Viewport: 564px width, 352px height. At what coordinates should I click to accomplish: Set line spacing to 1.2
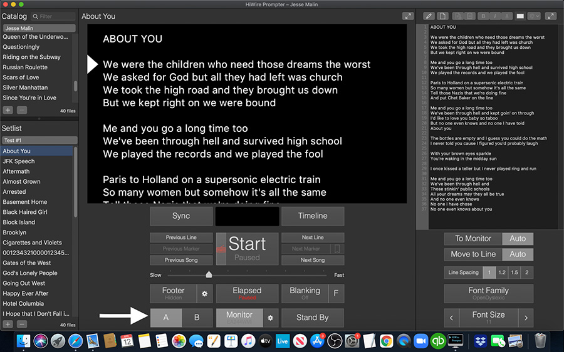point(502,273)
